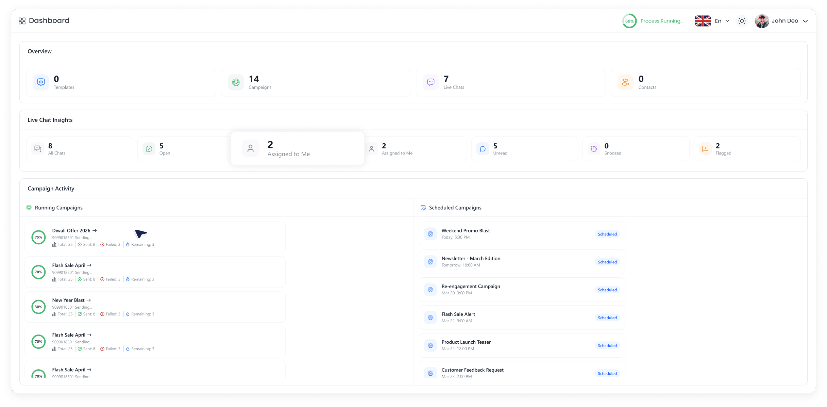This screenshot has width=827, height=407.
Task: Open the New Year Blast campaign link
Action: click(89, 300)
